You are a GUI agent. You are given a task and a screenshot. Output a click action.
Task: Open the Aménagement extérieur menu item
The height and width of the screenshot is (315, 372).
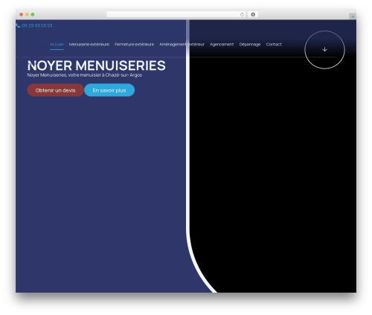point(182,45)
